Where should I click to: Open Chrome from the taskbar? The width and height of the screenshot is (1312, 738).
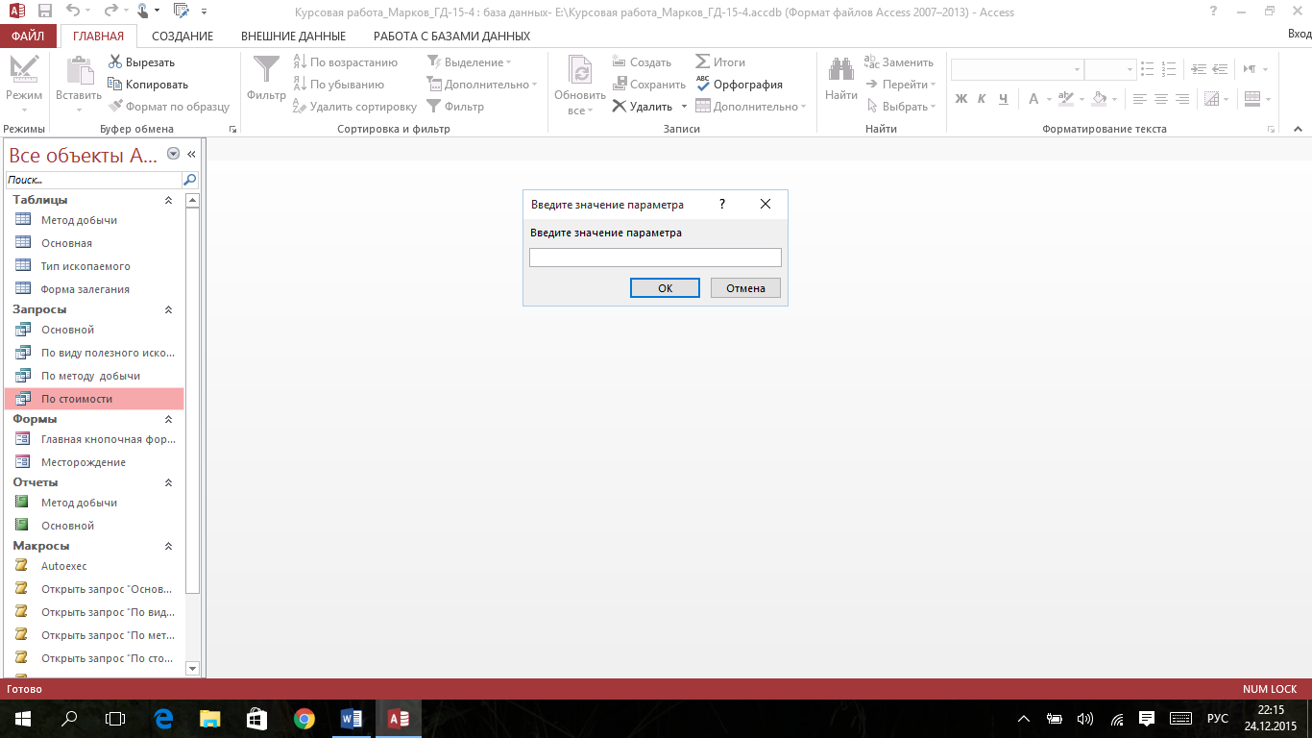pyautogui.click(x=304, y=719)
